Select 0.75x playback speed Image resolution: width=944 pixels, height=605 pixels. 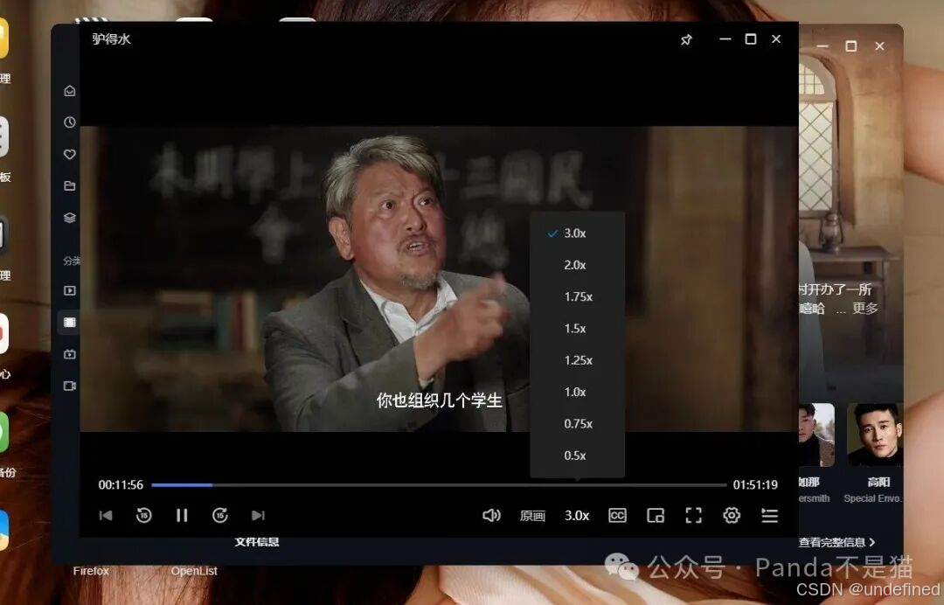[x=577, y=424]
